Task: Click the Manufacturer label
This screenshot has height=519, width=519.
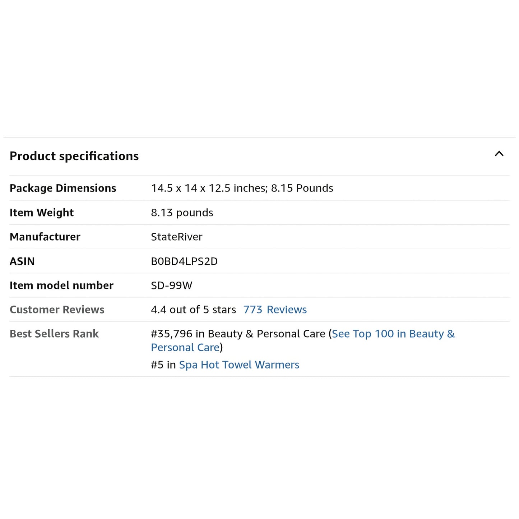Action: pos(45,237)
